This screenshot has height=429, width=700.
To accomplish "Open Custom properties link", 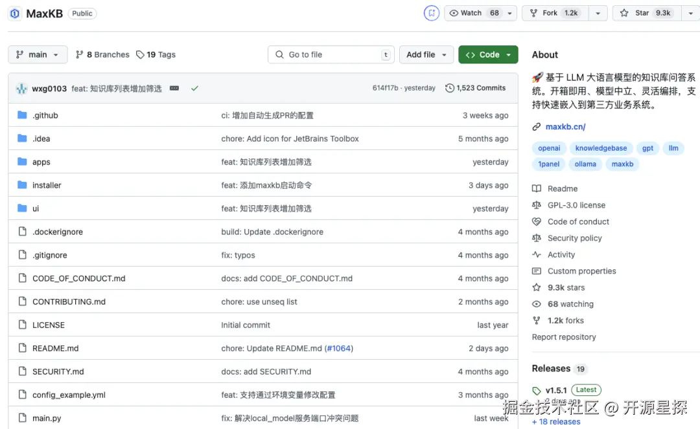I will 581,271.
